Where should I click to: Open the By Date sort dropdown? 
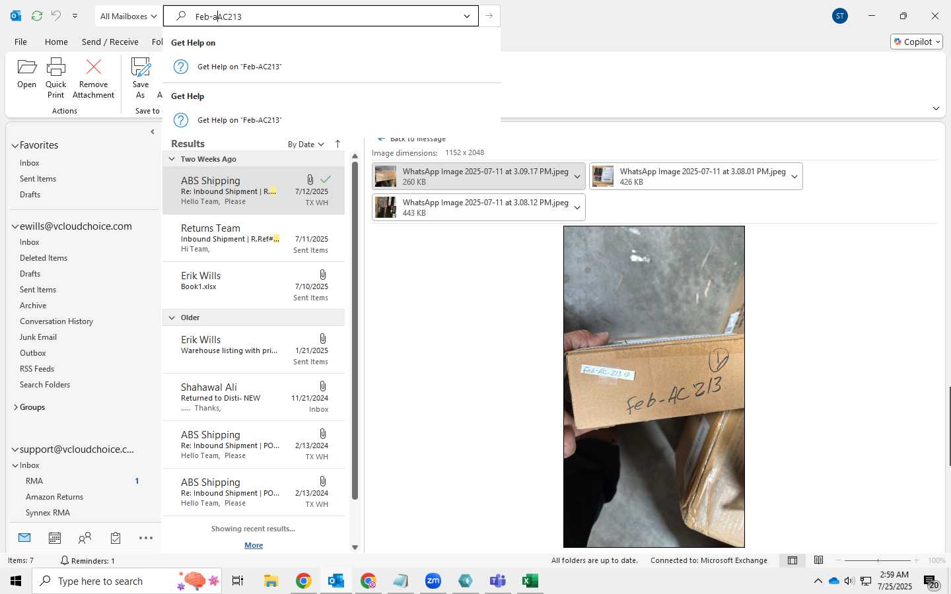point(306,144)
